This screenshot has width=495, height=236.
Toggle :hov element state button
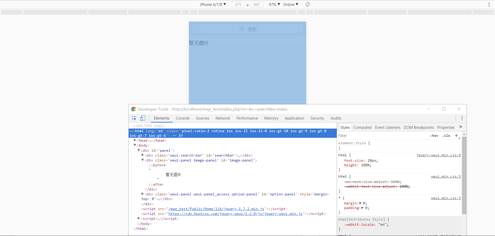(434, 135)
